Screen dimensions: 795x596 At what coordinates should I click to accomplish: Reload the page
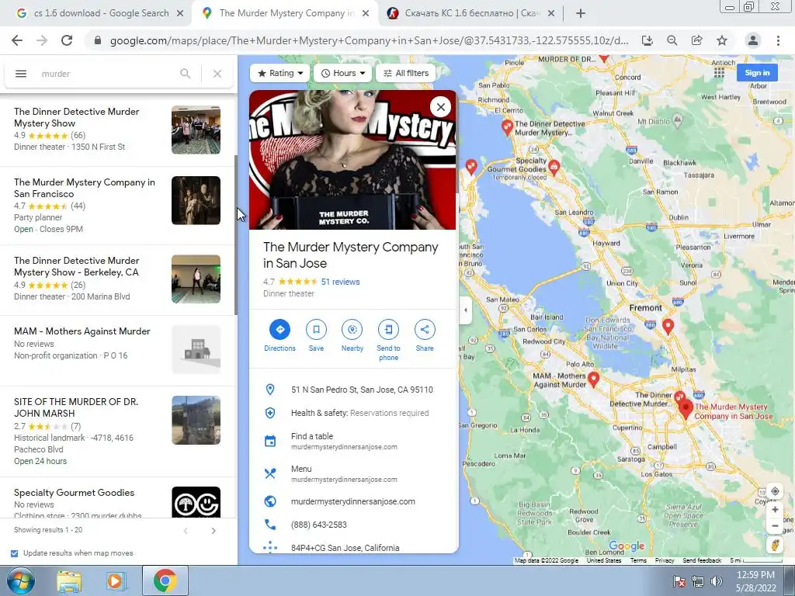click(x=67, y=40)
